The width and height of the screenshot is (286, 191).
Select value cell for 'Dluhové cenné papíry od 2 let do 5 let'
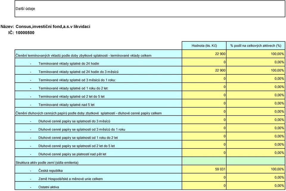tap(204, 144)
